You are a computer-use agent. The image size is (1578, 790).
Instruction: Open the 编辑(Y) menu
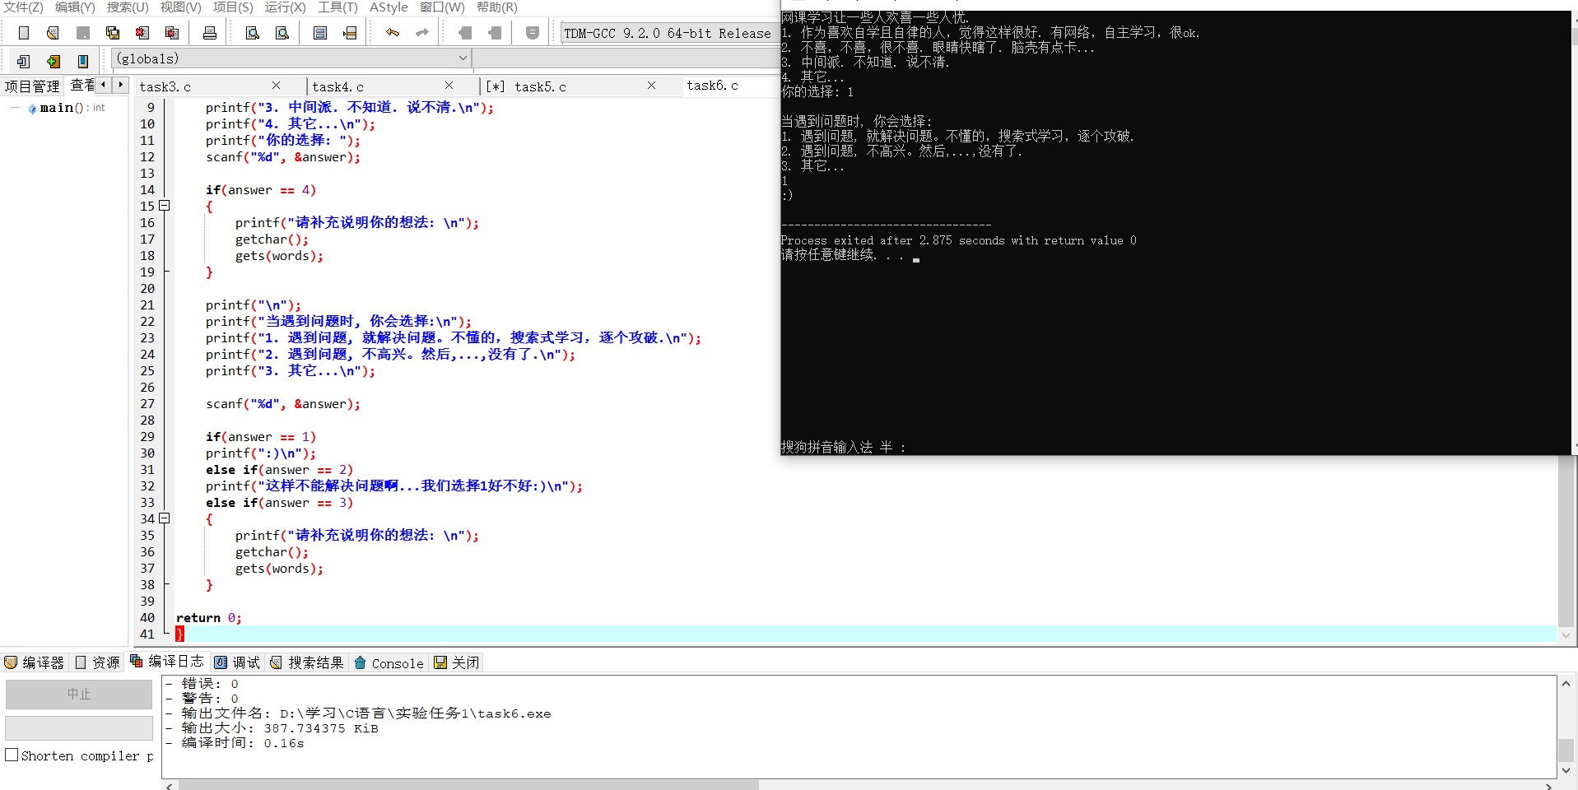tap(75, 7)
